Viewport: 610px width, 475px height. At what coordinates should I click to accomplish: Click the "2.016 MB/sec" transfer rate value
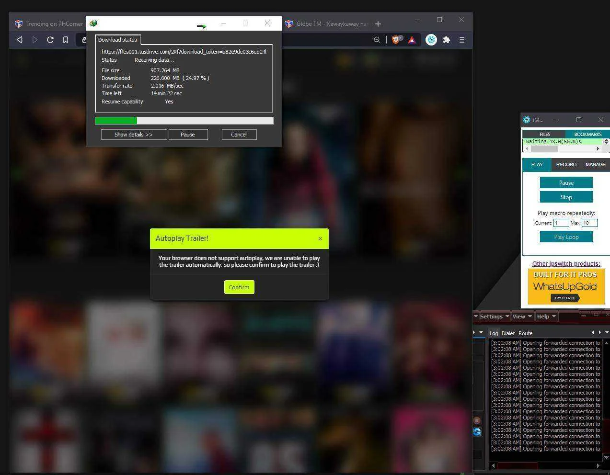[x=167, y=86]
